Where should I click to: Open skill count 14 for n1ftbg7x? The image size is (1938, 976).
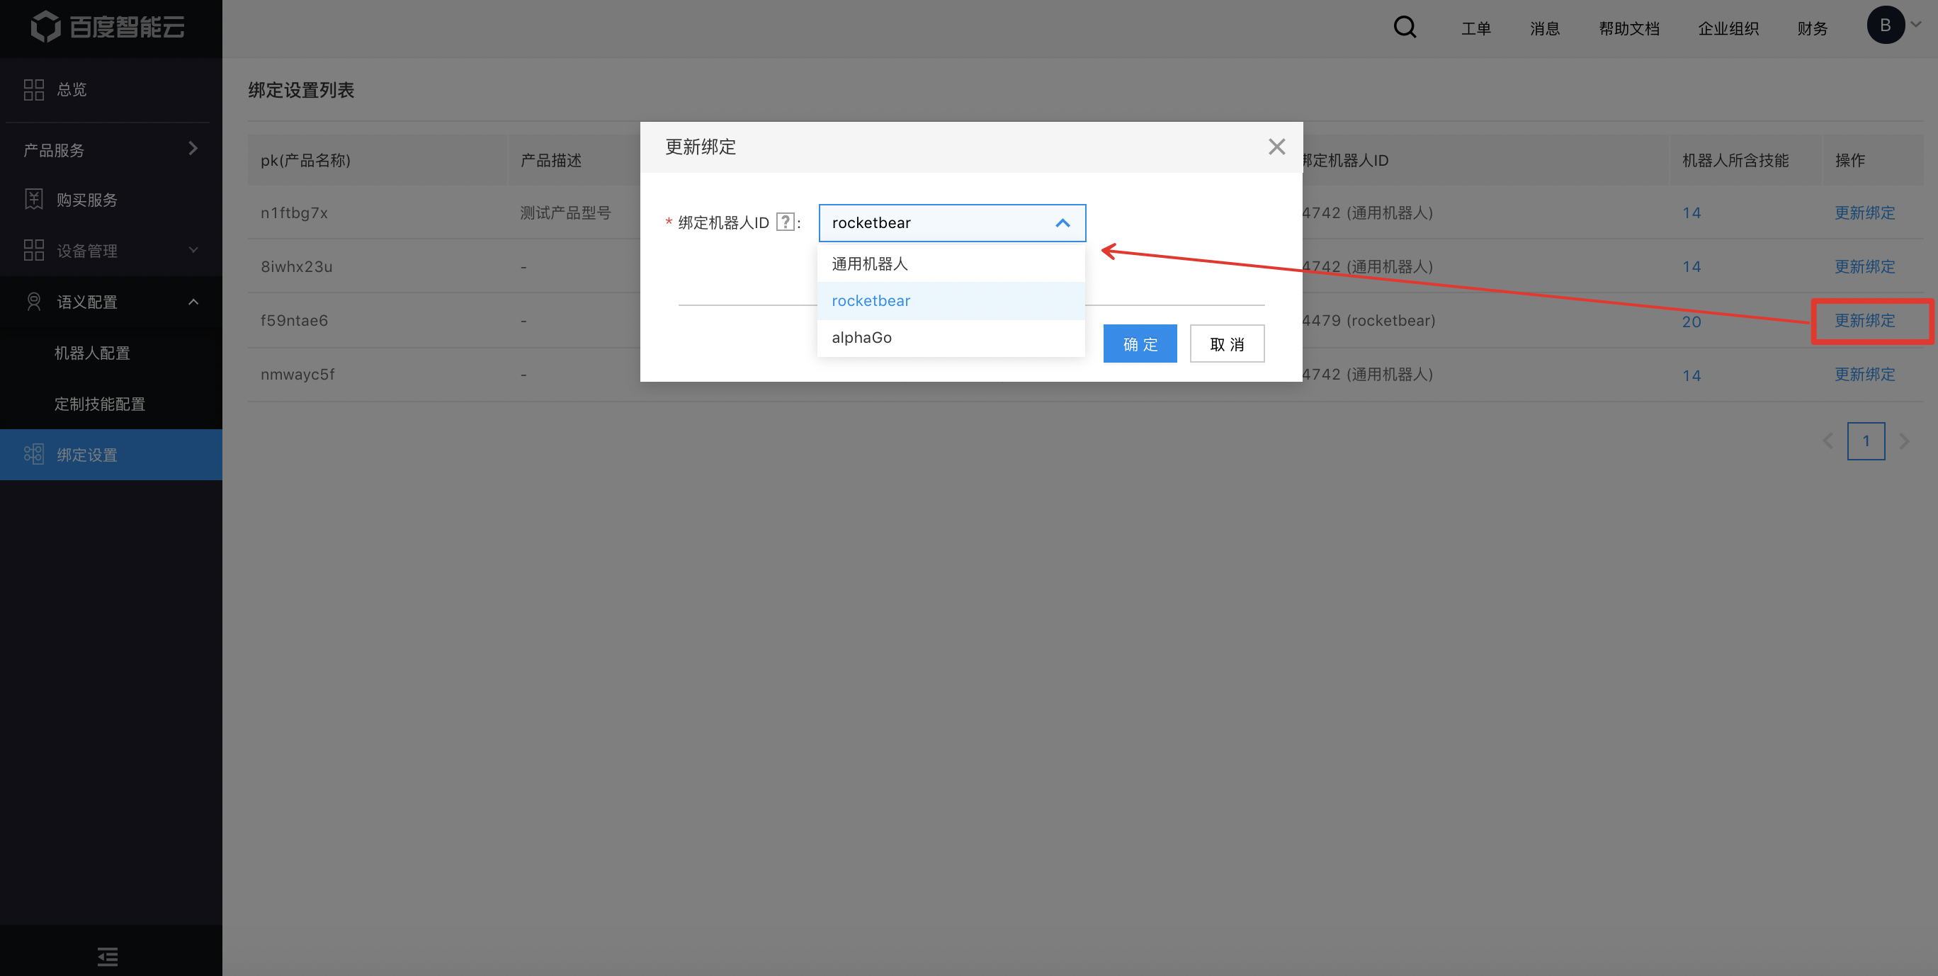(1691, 213)
